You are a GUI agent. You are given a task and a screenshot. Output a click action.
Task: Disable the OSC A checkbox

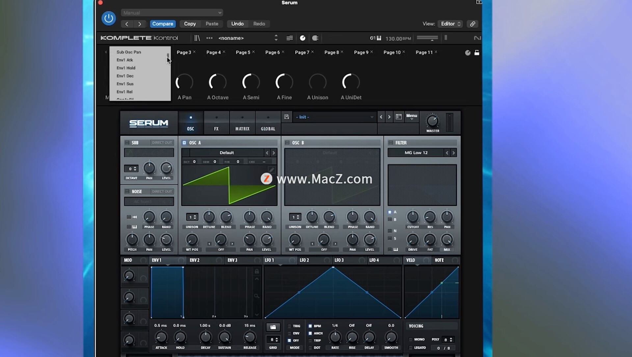pyautogui.click(x=184, y=143)
